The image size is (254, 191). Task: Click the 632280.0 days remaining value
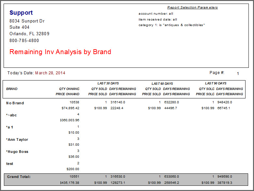172,102
